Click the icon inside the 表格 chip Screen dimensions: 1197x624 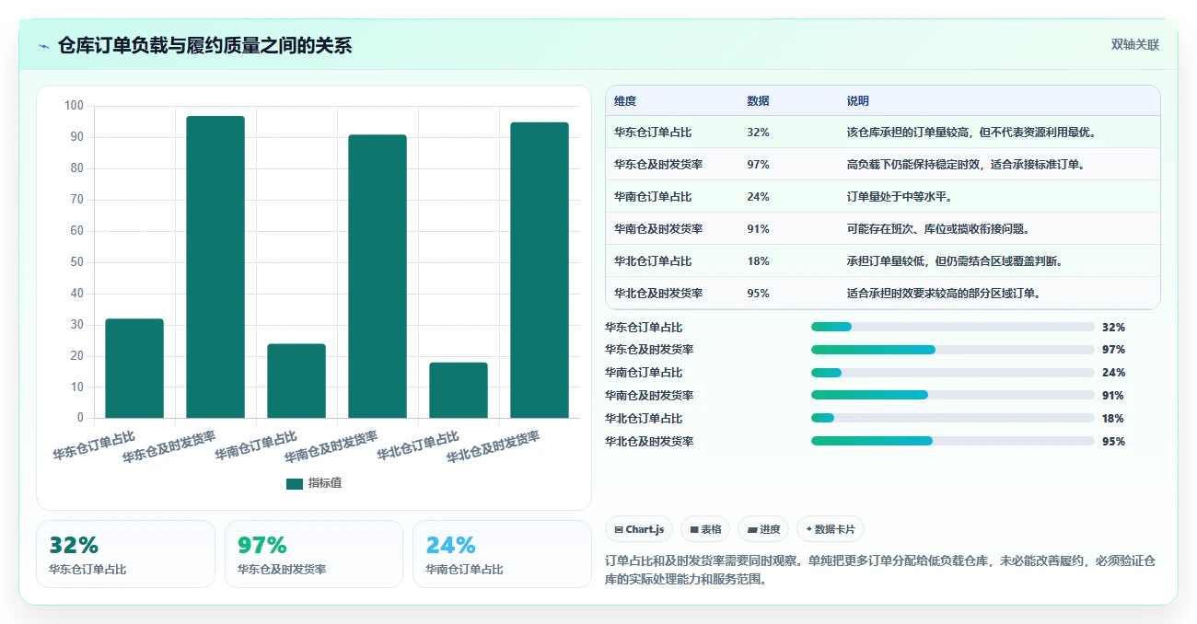[x=693, y=530]
